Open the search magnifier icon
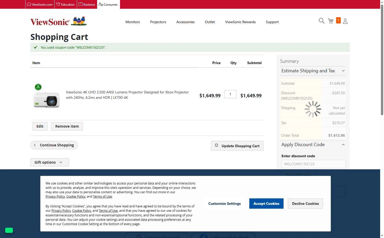The image size is (384, 238). (321, 21)
